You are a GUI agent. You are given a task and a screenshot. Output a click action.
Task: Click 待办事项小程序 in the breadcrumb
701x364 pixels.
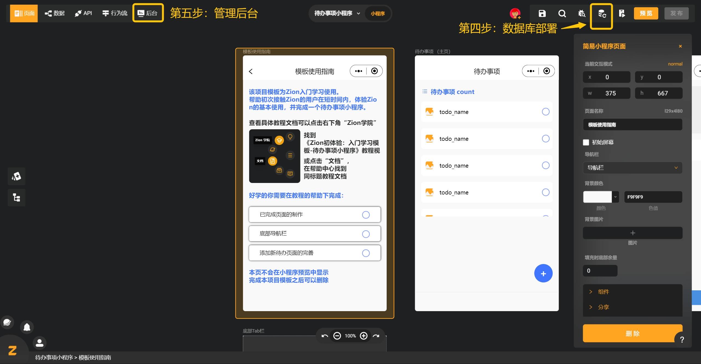[x=54, y=357]
